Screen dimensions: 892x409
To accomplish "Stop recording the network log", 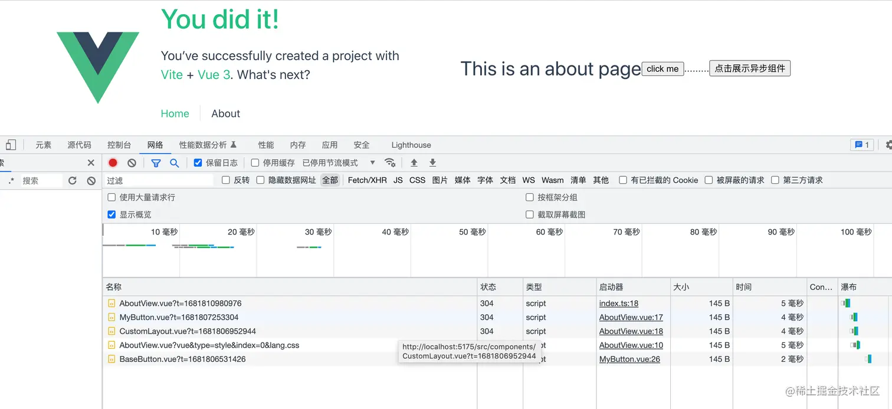I will click(113, 163).
